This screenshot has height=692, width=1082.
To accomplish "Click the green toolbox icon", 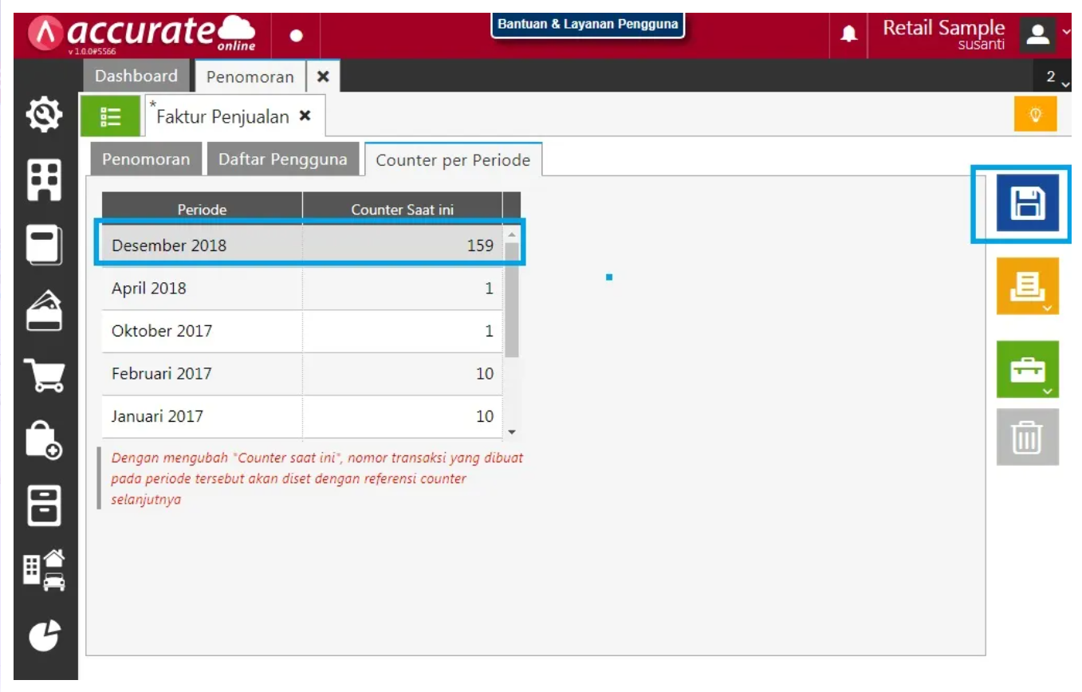I will pos(1027,368).
